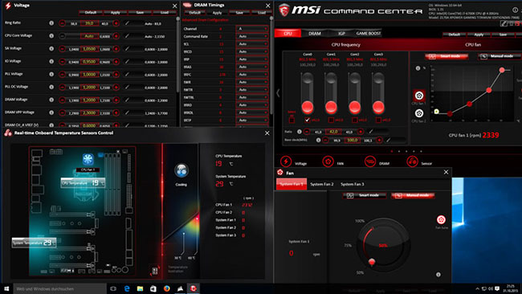Click Save in the DRAM Timings panel
Viewport: 522px width, 294px height.
click(x=239, y=13)
